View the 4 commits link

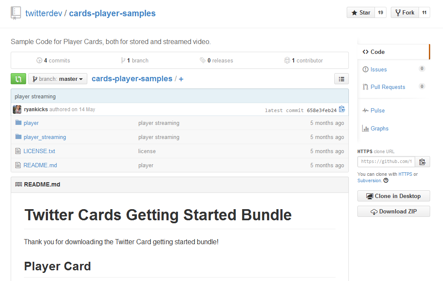(53, 60)
